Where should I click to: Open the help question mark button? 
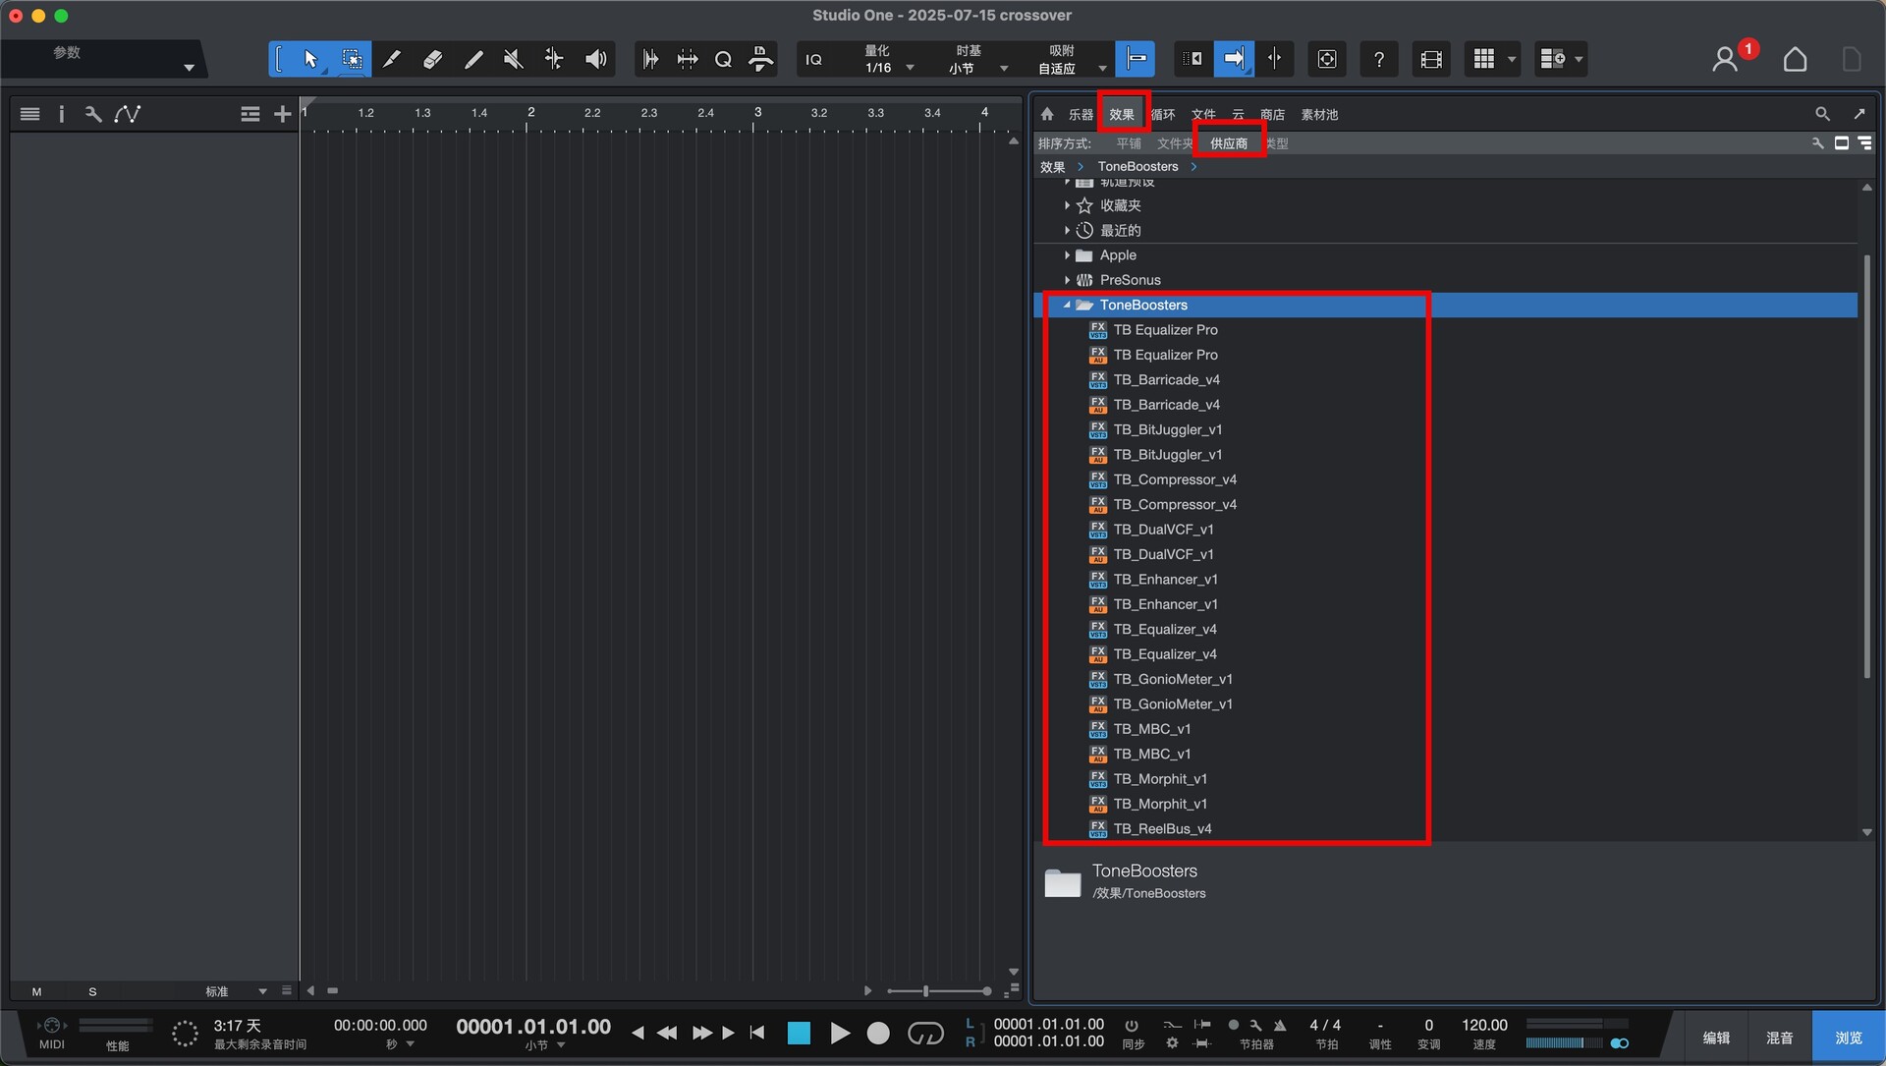[1379, 59]
